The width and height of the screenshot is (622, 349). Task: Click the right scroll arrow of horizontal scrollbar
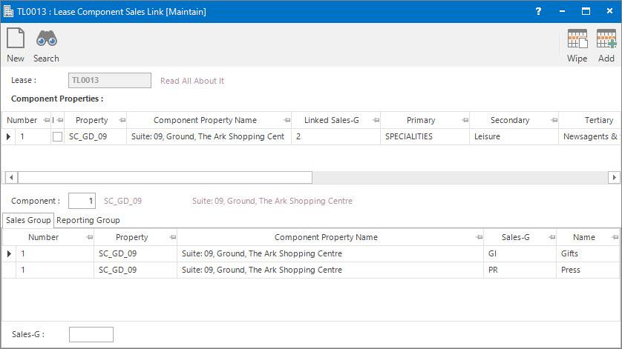tap(614, 178)
